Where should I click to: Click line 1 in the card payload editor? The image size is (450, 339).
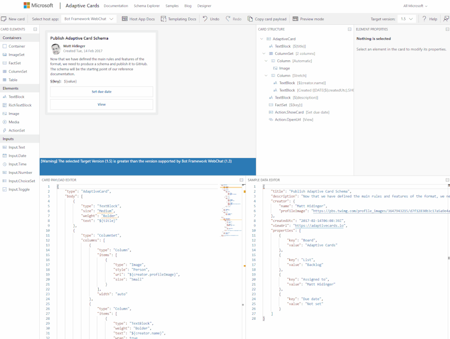(138, 186)
